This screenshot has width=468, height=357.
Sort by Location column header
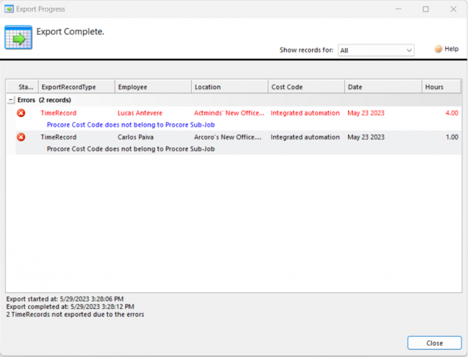[229, 87]
